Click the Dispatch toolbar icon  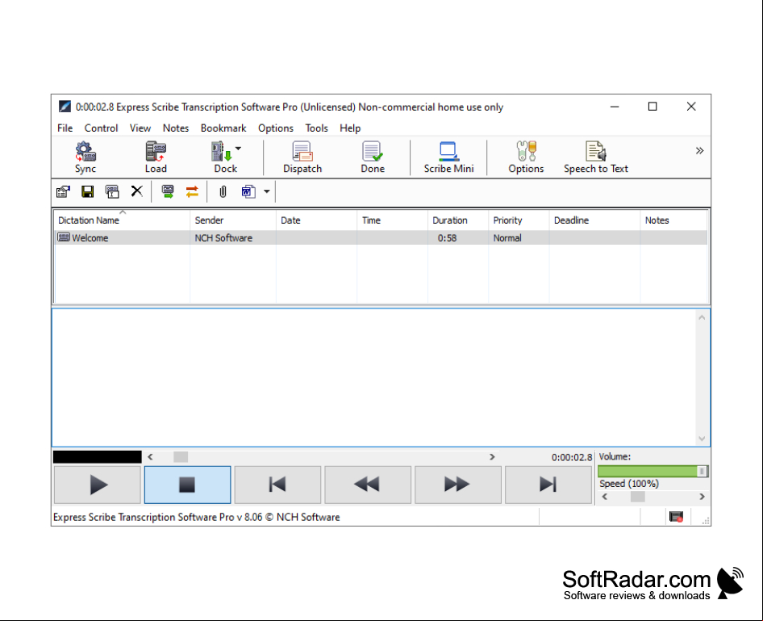302,157
